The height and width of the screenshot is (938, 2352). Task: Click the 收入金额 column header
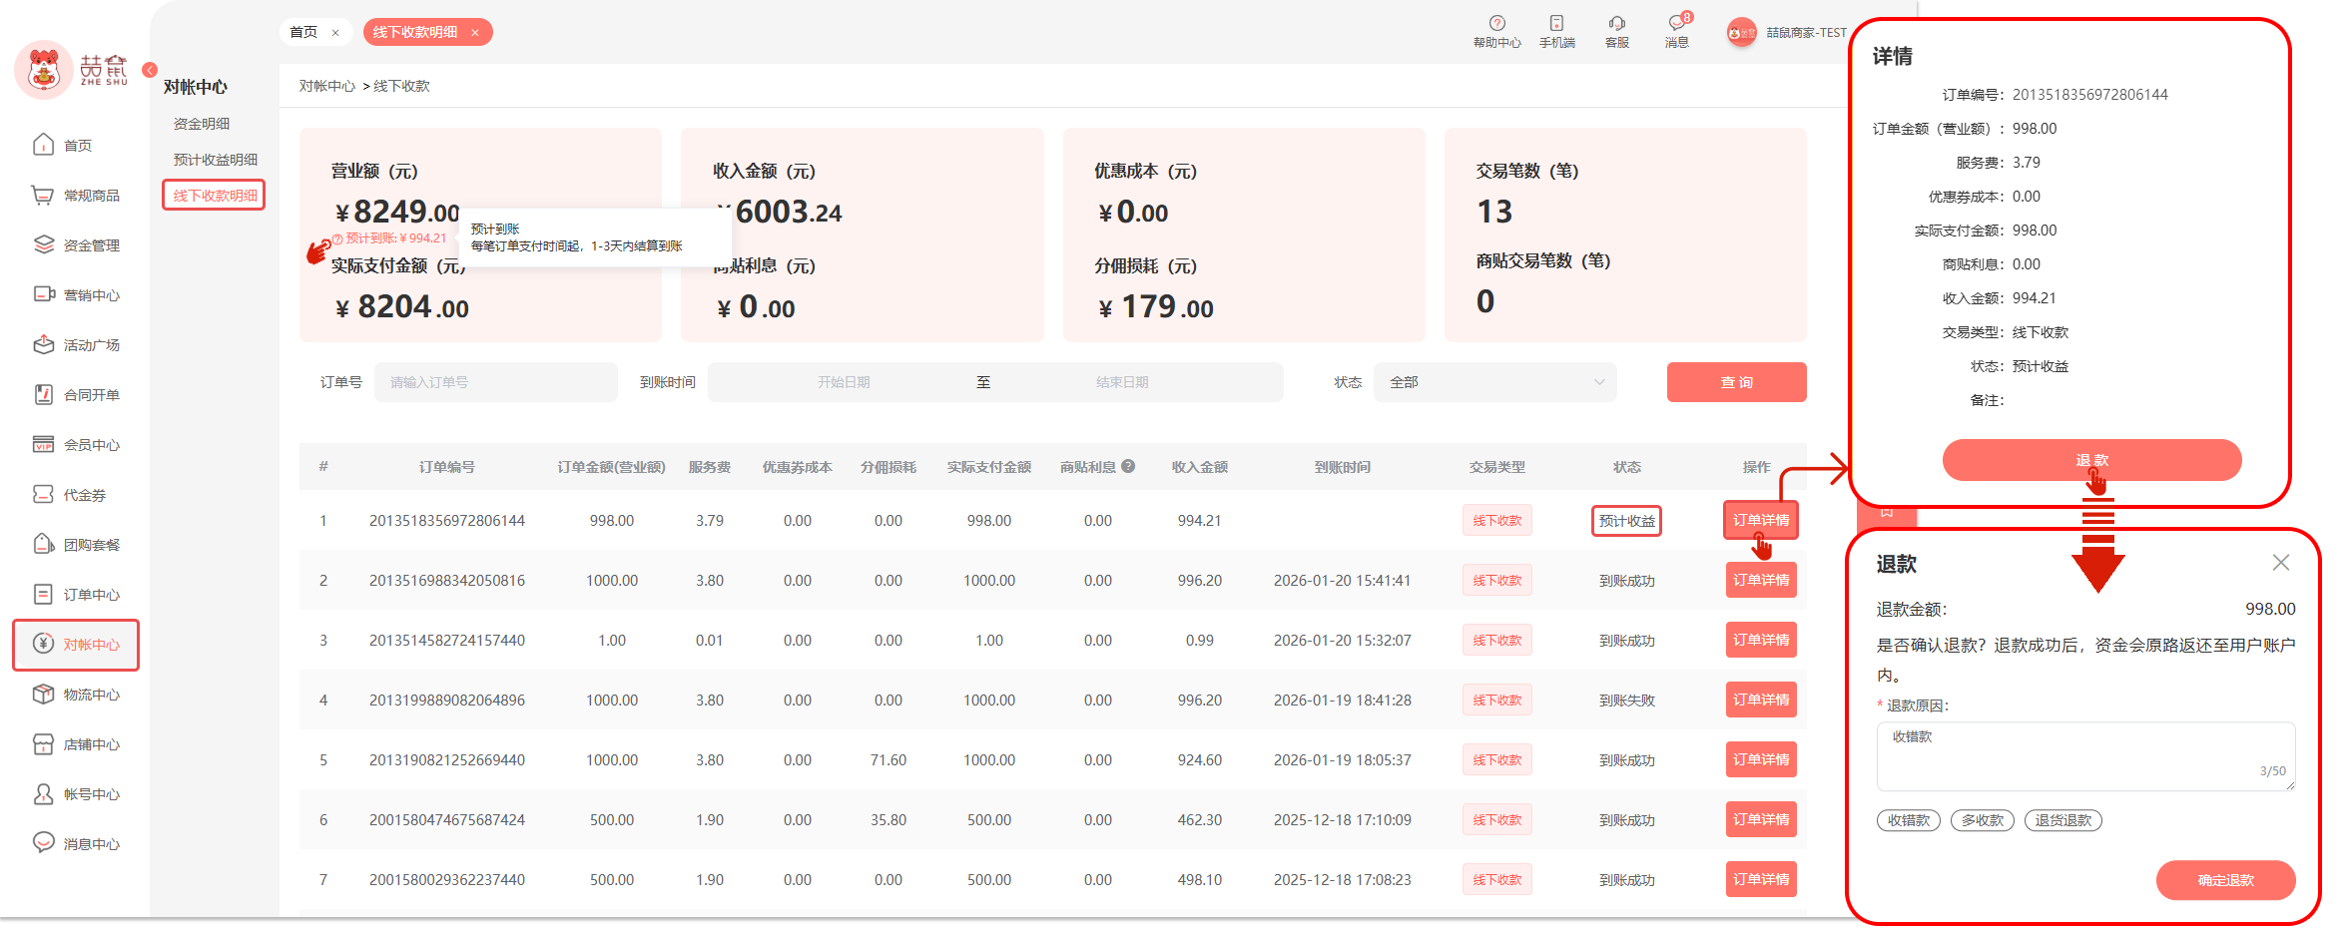click(1200, 467)
